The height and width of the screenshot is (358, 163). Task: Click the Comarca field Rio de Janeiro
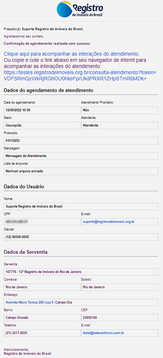pos(42,287)
